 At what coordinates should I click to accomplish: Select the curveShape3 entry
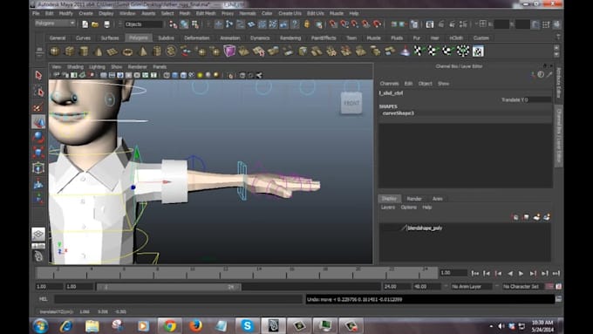click(398, 113)
